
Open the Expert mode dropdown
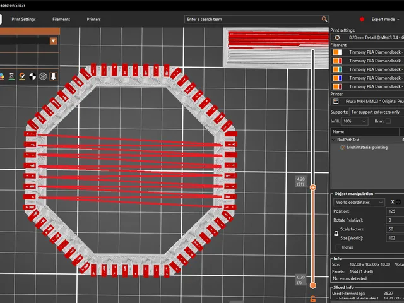[385, 20]
